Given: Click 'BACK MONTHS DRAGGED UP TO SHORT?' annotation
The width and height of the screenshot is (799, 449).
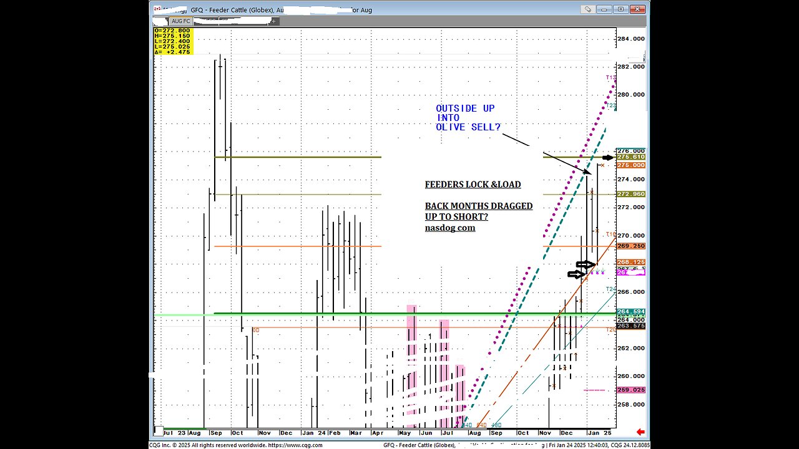Looking at the screenshot, I should (x=479, y=211).
